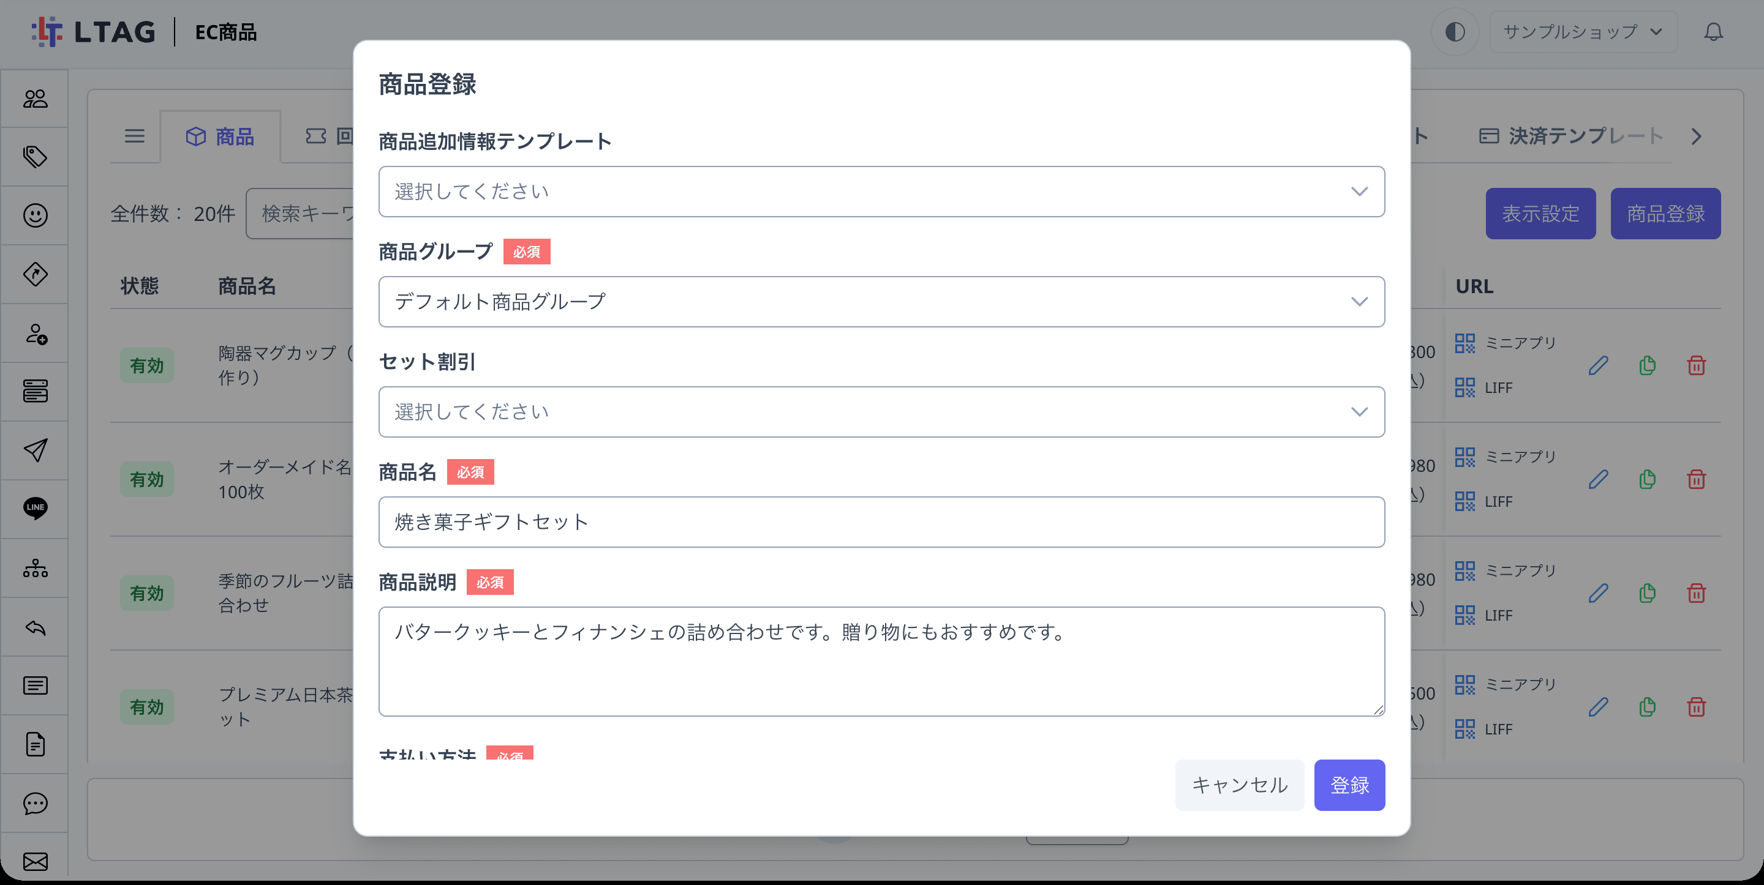Open the サンプルショップ shop selector
The image size is (1764, 885).
(1583, 32)
